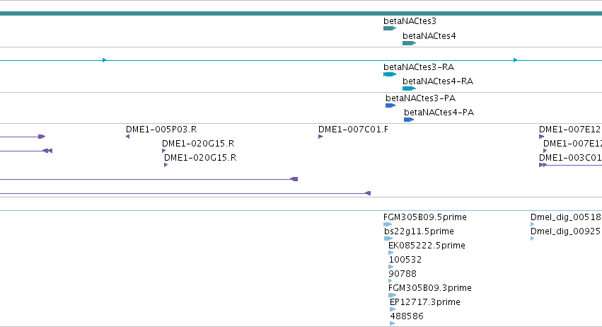Image resolution: width=602 pixels, height=327 pixels.
Task: Click the DME1-005P03.R arrow marker
Action: coord(128,137)
